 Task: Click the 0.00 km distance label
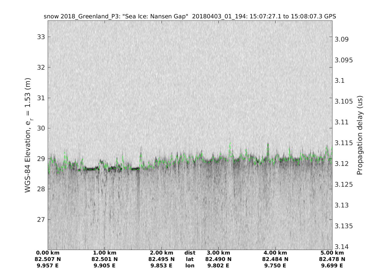pyautogui.click(x=48, y=253)
